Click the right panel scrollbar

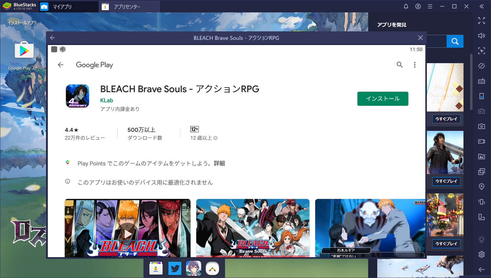[x=471, y=82]
